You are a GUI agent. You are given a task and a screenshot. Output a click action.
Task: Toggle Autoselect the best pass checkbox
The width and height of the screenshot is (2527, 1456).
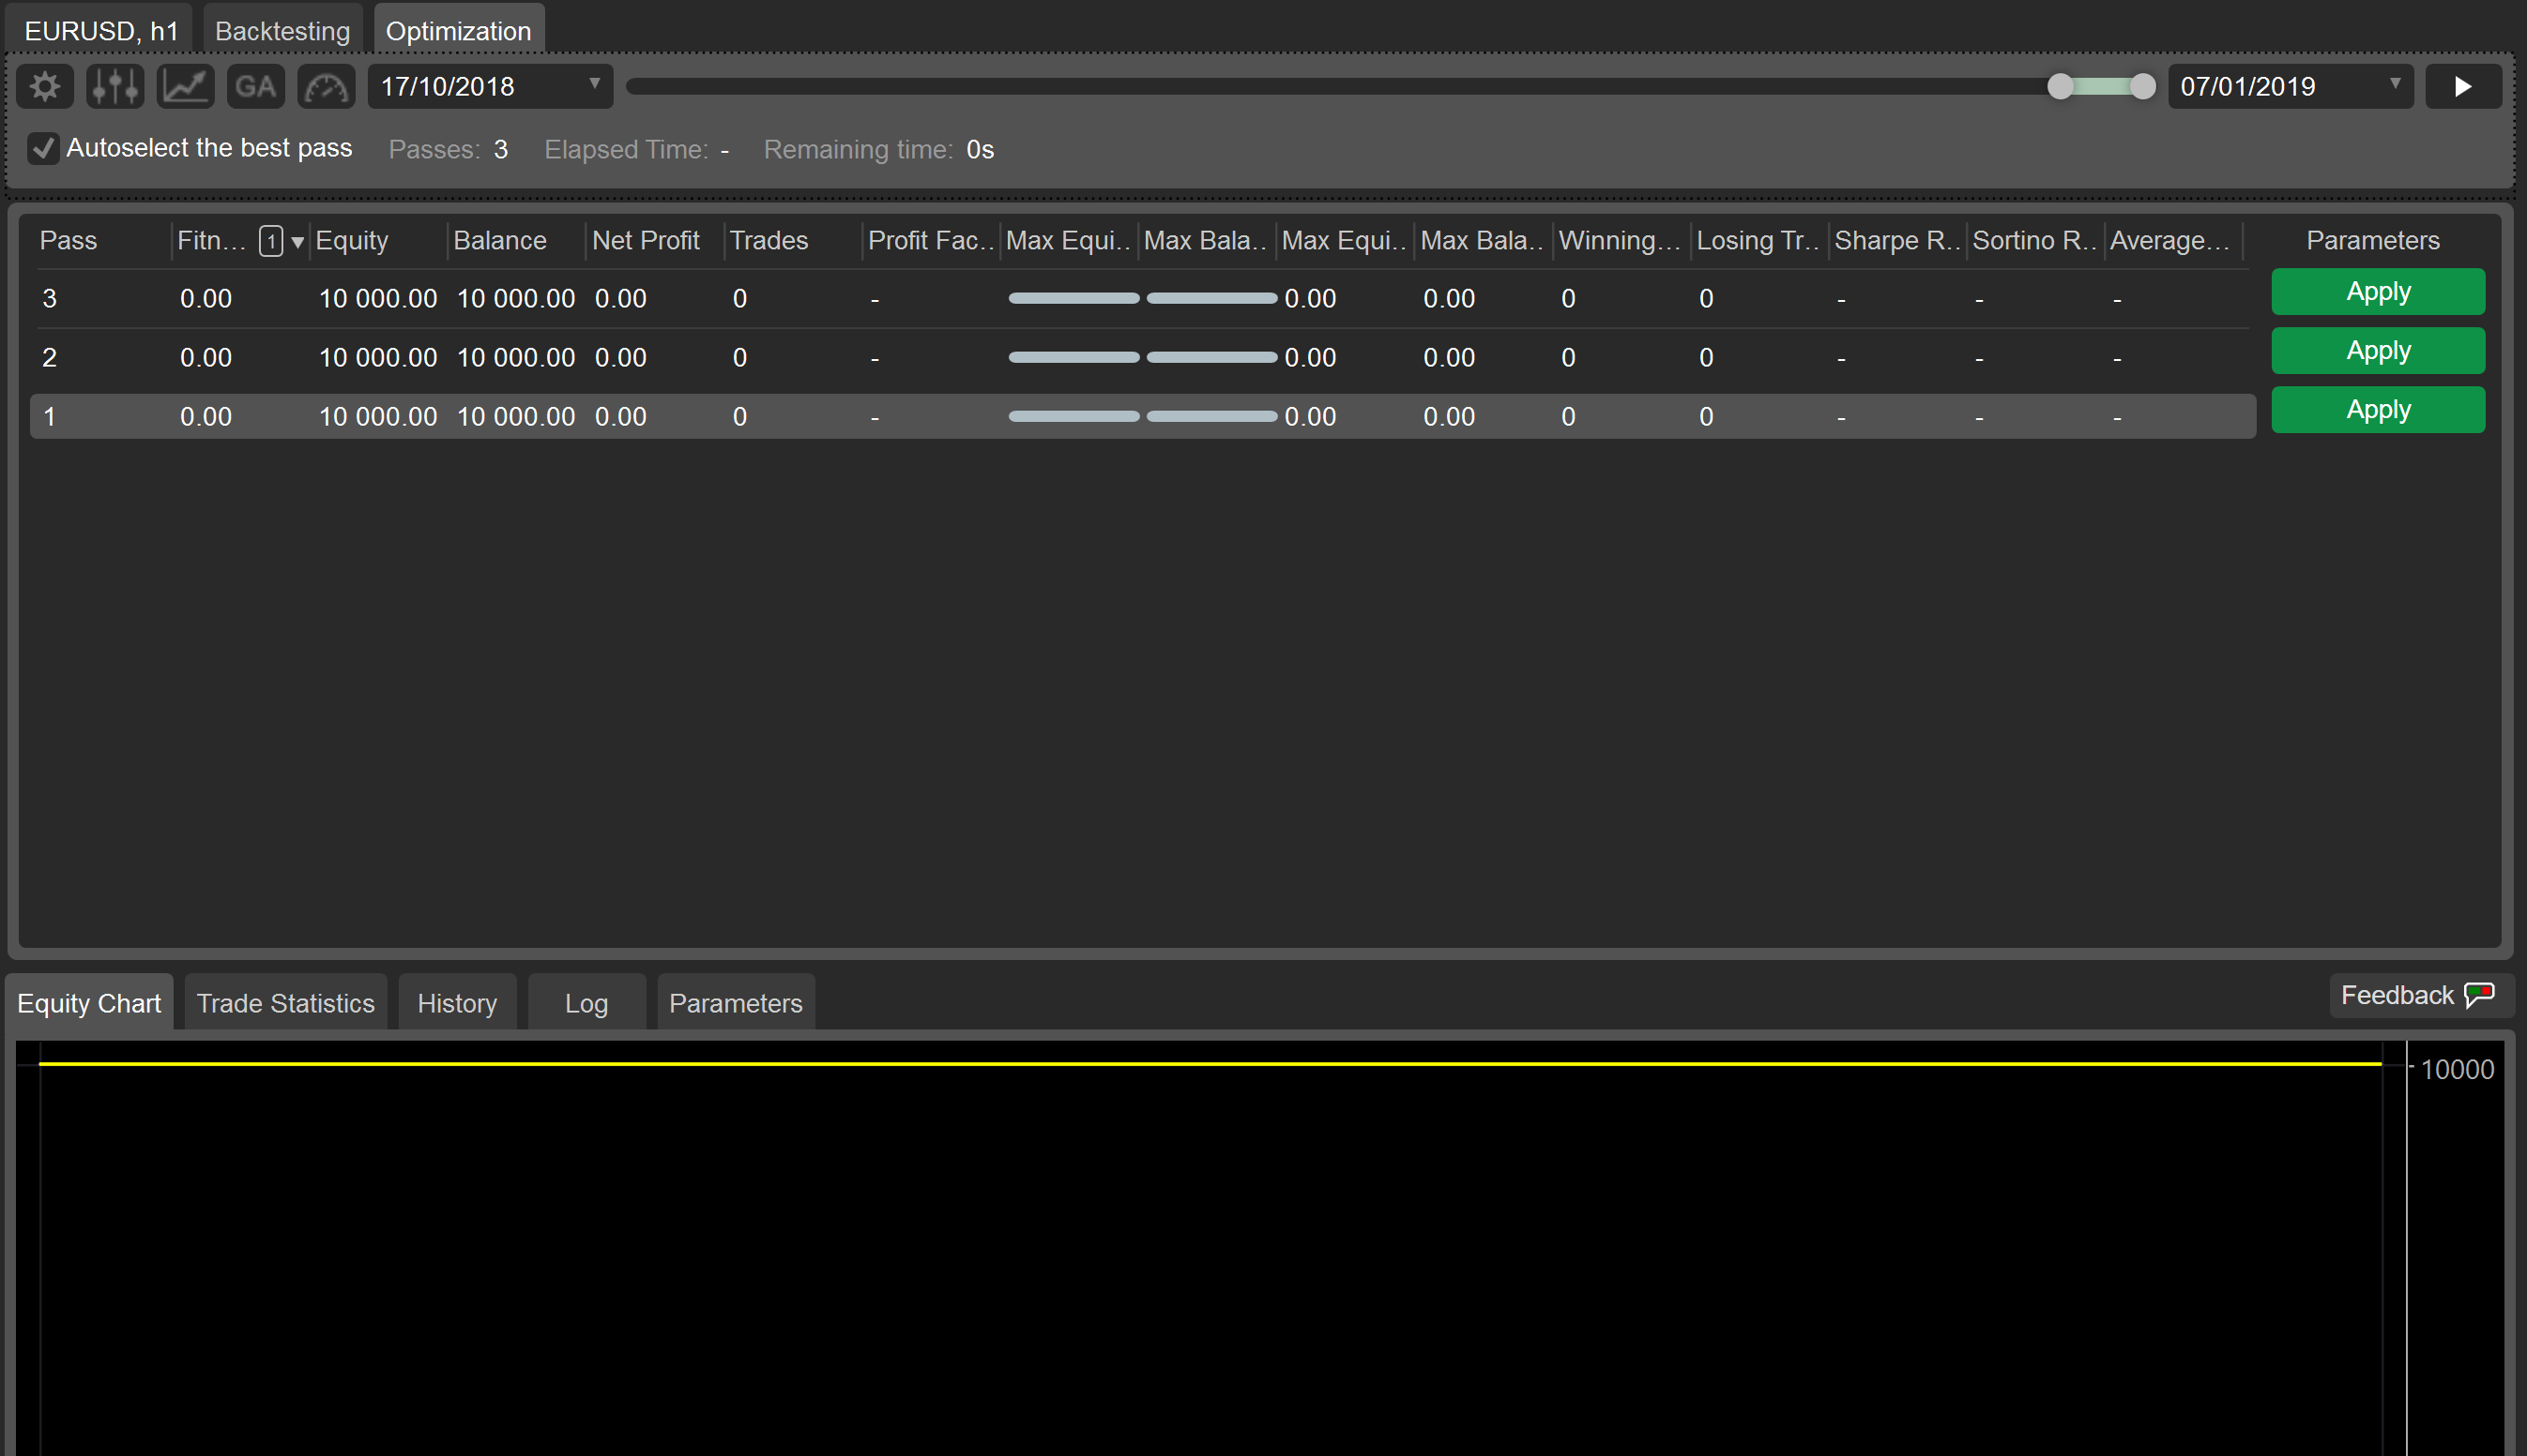pos(43,148)
